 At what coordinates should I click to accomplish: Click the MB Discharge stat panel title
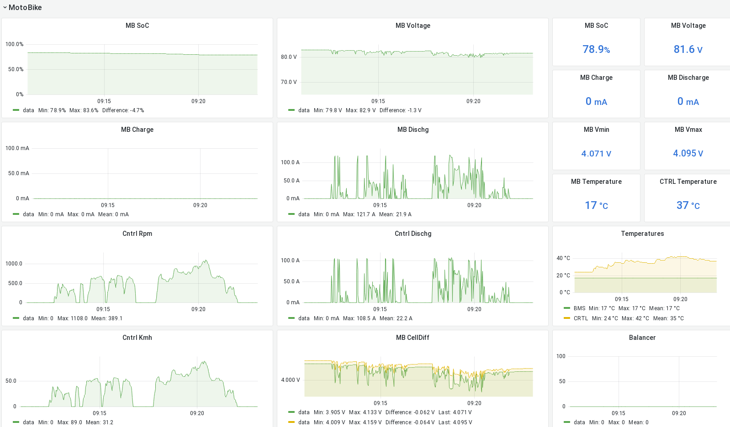pyautogui.click(x=688, y=78)
